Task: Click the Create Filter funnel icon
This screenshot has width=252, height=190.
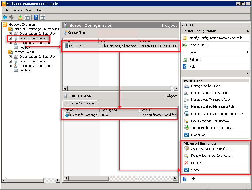Action: (66, 32)
